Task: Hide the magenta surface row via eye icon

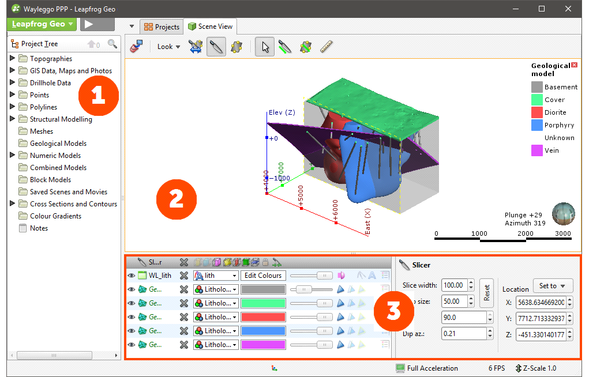Action: (x=131, y=345)
